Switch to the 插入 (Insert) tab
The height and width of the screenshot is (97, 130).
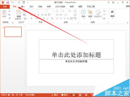pyautogui.click(x=23, y=6)
